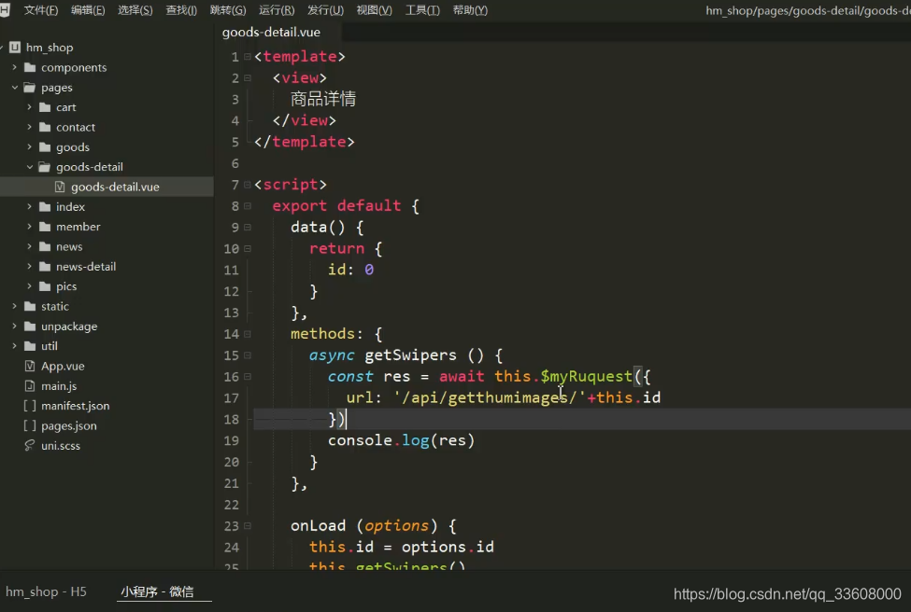Viewport: 911px width, 612px height.
Task: Open the 视图(V) menu
Action: (x=374, y=10)
